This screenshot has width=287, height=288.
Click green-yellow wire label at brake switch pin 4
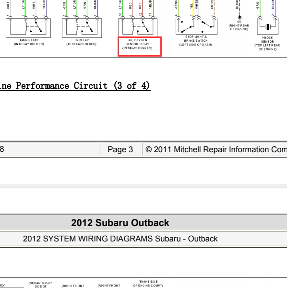pos(176,4)
